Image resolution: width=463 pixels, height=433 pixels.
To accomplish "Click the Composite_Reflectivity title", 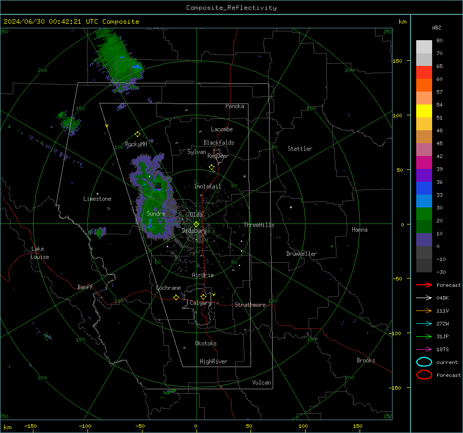I will coord(231,8).
